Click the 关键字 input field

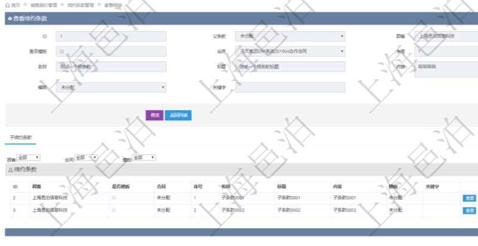289,88
